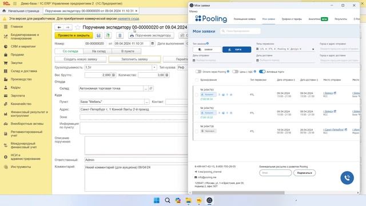Click the 1C icon in the taskbar
This screenshot has width=366, height=206.
click(199, 200)
